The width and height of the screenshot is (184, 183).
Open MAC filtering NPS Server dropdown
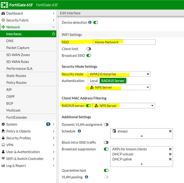tap(124, 106)
